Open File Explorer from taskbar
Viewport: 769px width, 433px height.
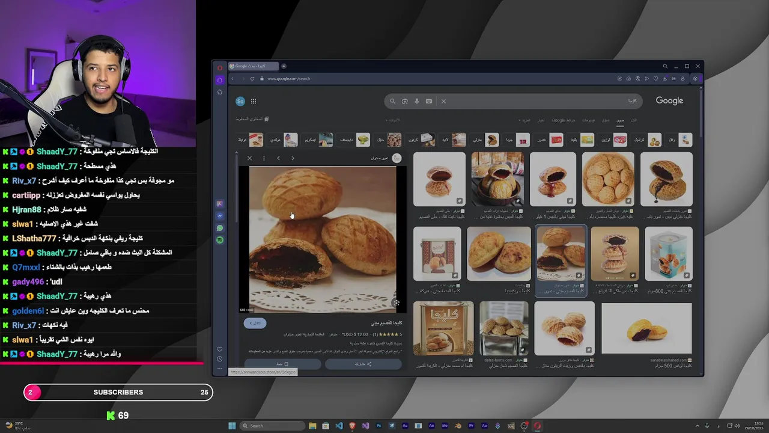(312, 426)
